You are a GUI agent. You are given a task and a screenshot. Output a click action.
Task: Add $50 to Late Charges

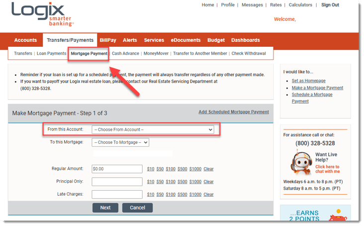tap(160, 195)
